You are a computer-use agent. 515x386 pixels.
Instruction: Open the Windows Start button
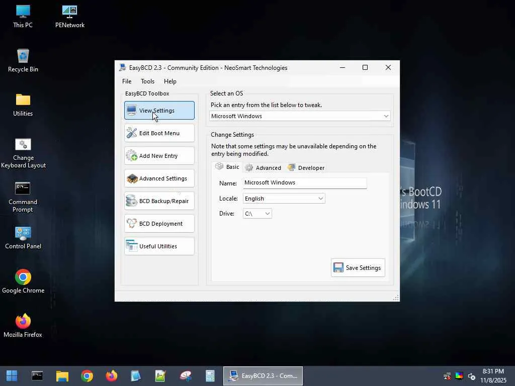12,376
